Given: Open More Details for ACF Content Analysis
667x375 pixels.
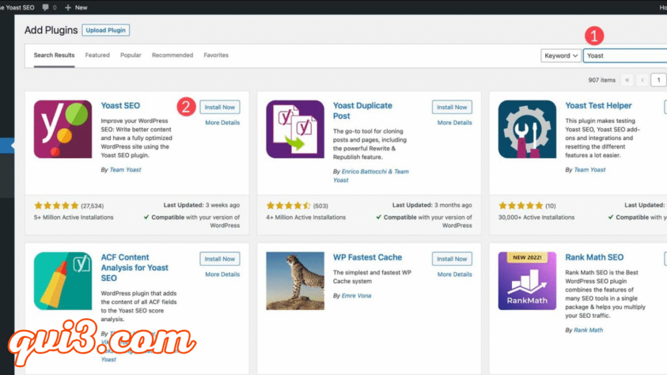Looking at the screenshot, I should [x=223, y=274].
